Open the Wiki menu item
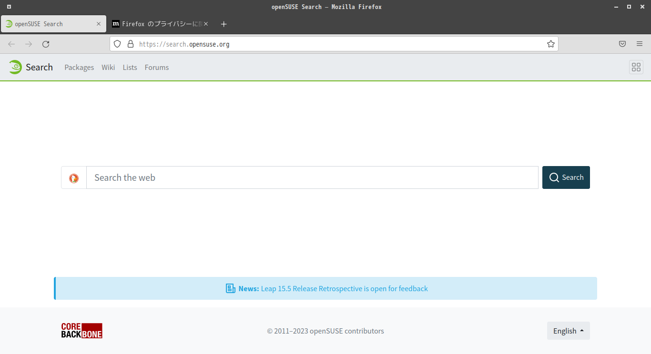This screenshot has width=651, height=354. pos(108,68)
